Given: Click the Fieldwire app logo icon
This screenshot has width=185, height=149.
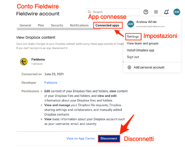Looking at the screenshot, I should (x=24, y=61).
